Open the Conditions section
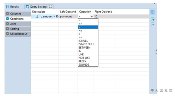The image size is (175, 96). pyautogui.click(x=18, y=19)
